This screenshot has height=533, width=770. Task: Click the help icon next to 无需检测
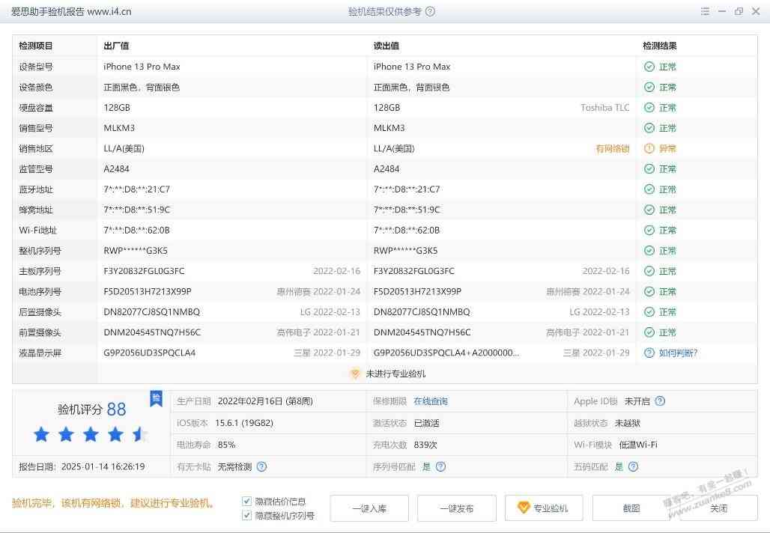tap(261, 466)
